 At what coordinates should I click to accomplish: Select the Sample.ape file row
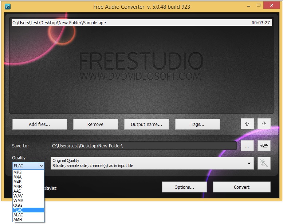[142, 23]
